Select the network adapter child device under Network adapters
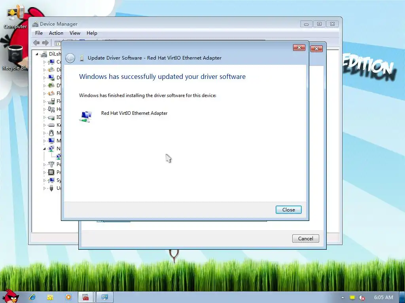Image resolution: width=405 pixels, height=303 pixels. coord(59,157)
